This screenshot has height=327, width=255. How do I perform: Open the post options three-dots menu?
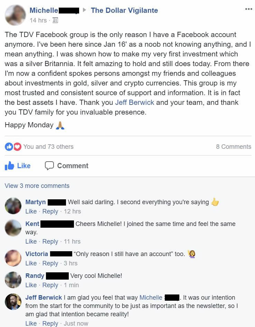pyautogui.click(x=248, y=9)
